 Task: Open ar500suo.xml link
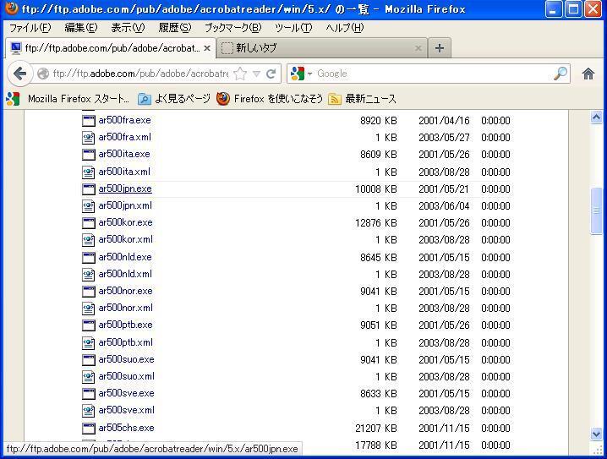tap(126, 376)
